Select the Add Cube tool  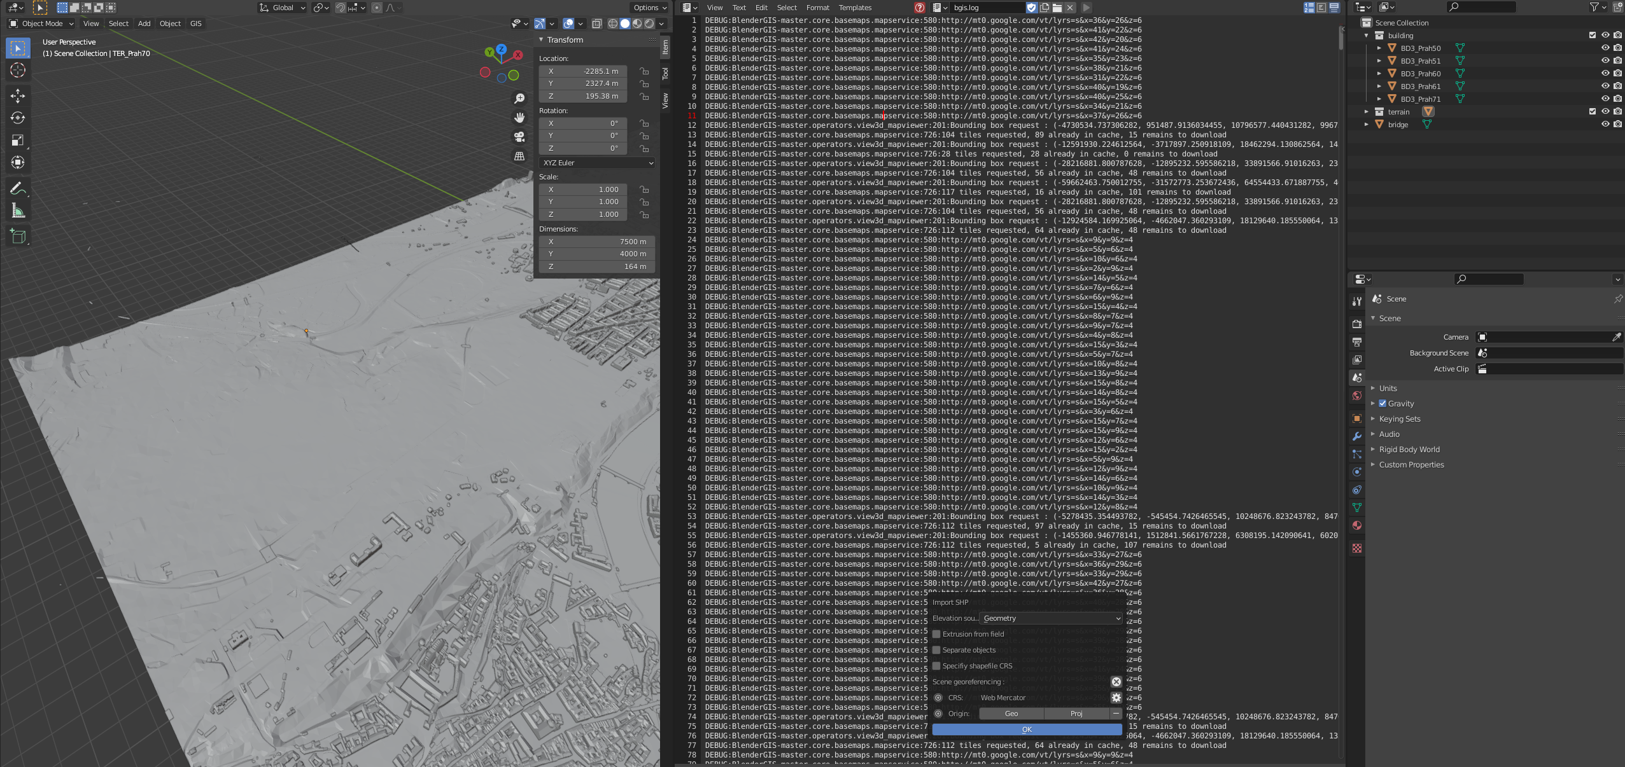tap(18, 237)
